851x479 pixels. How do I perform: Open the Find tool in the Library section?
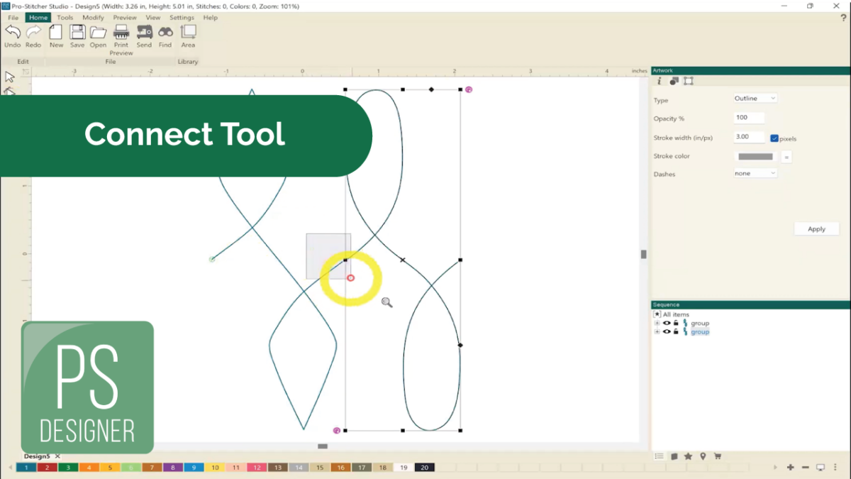coord(165,33)
